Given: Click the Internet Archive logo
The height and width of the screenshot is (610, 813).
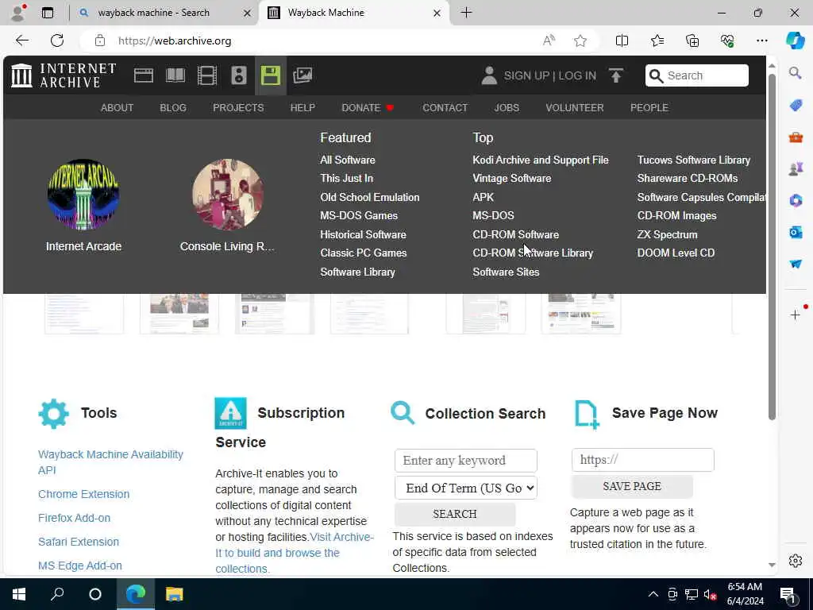Looking at the screenshot, I should pos(64,75).
